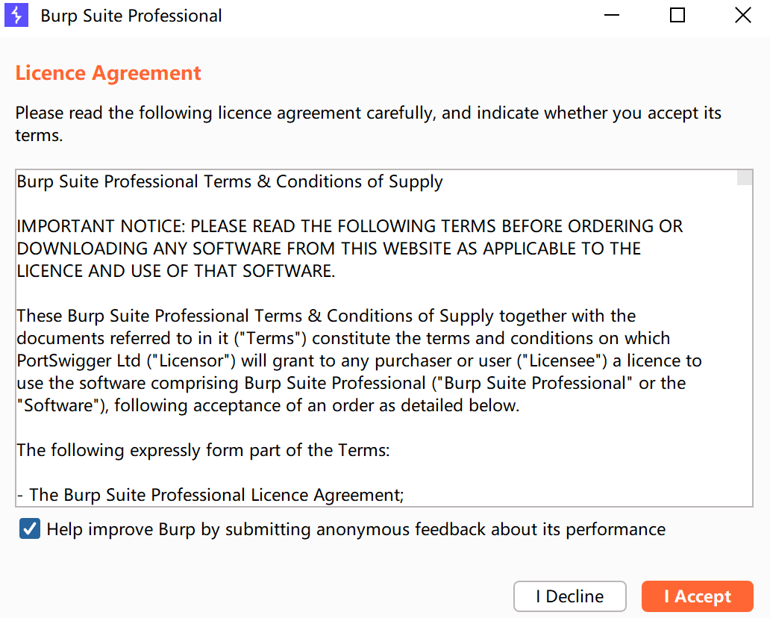This screenshot has width=770, height=618.
Task: Decline the Terms & Conditions of Supply
Action: pos(569,596)
